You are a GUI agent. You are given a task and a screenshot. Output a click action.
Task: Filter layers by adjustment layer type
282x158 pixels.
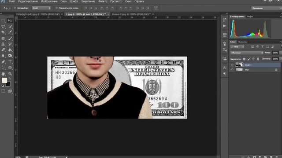257,47
